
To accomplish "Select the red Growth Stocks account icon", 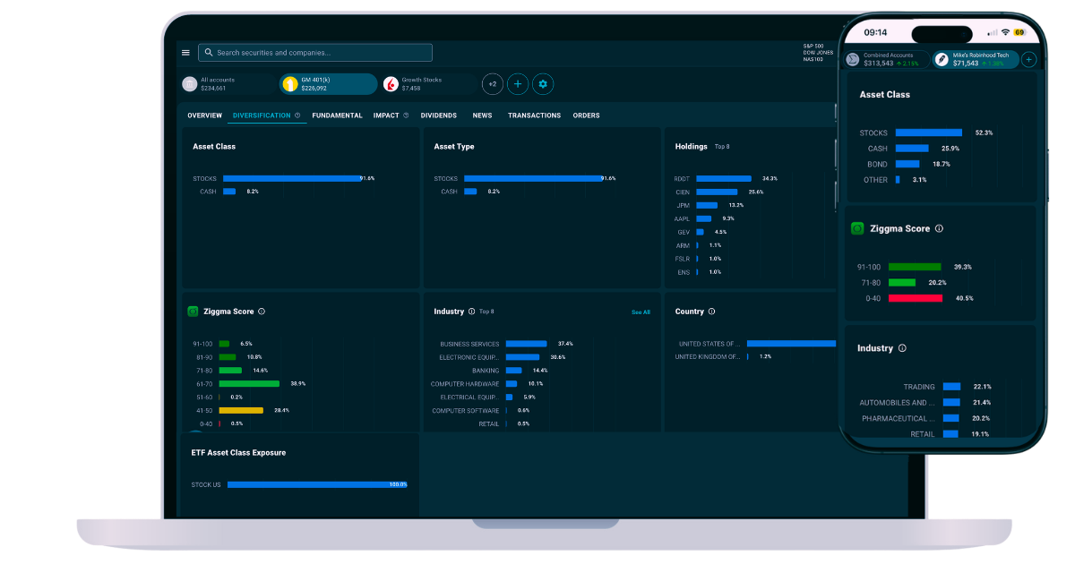I will click(391, 84).
